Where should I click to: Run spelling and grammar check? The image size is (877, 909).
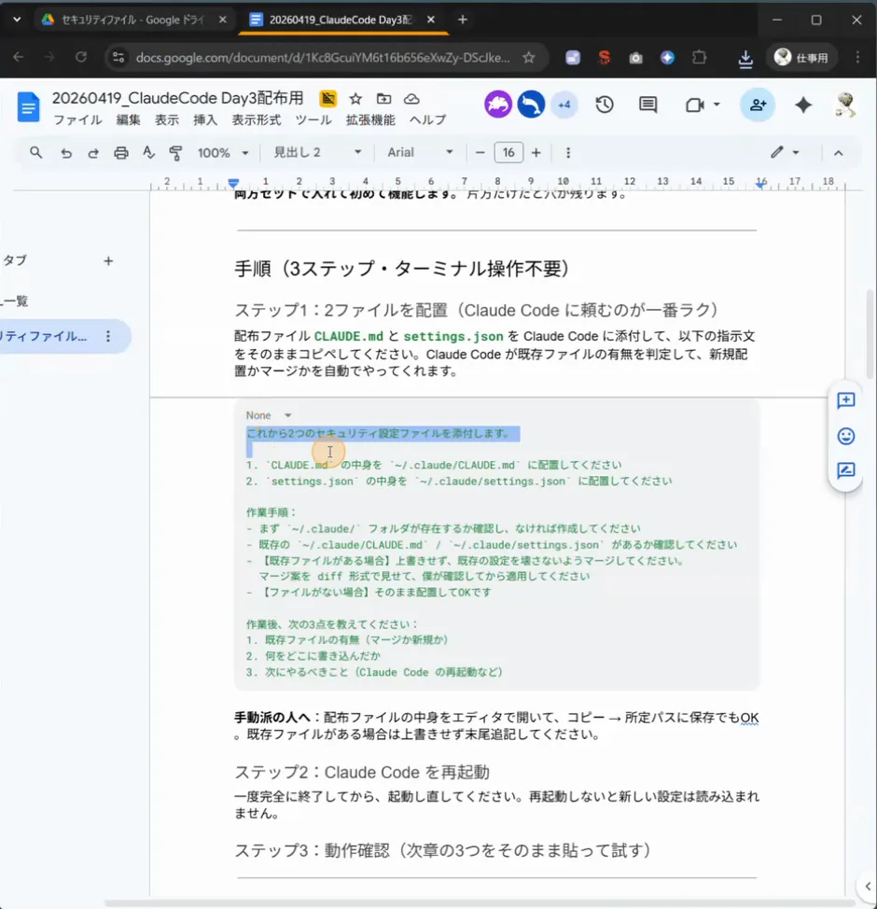(x=149, y=153)
